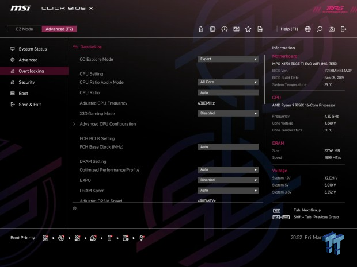This screenshot has width=357, height=267.
Task: Click the 4300MHz adjusted frequency value
Action: (x=206, y=103)
